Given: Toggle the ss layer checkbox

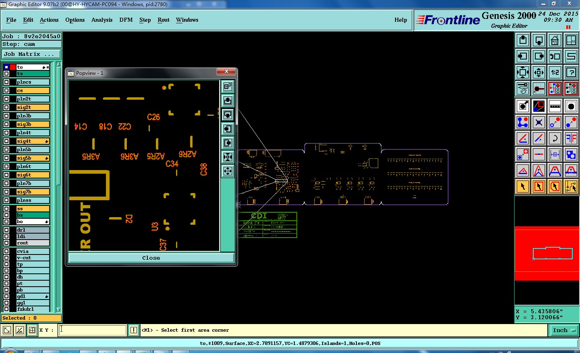Looking at the screenshot, I should point(6,209).
